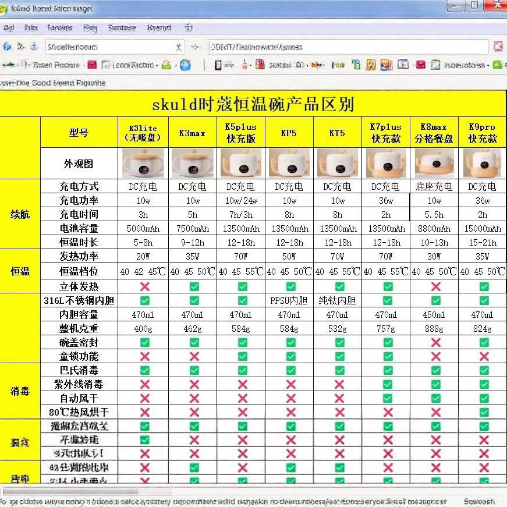Click the red cross for K8max 碗盖密封
This screenshot has height=507, width=507.
click(435, 342)
